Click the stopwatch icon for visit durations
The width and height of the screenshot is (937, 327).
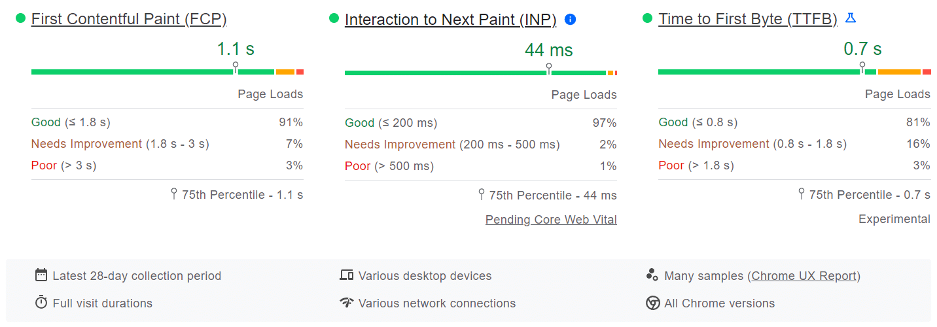41,303
